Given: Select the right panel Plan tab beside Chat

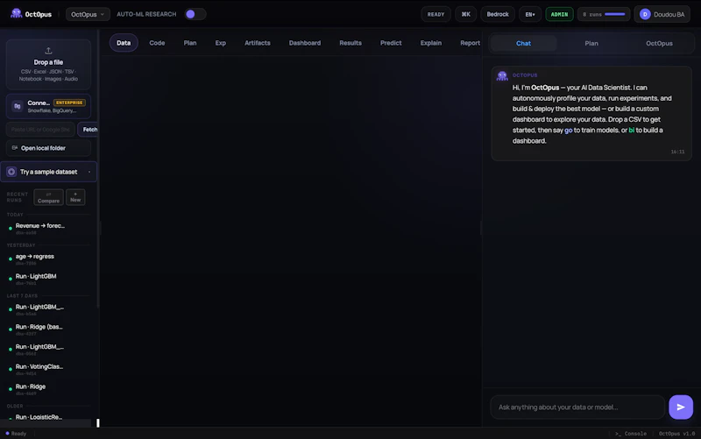Looking at the screenshot, I should click(591, 43).
